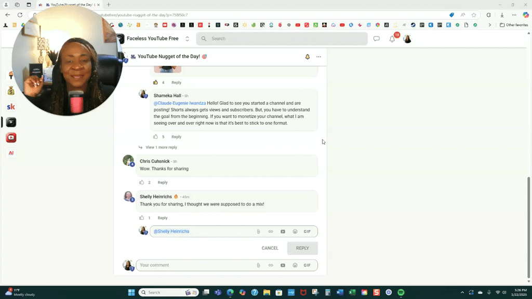Viewport: 532px width, 299px height.
Task: Open the red YouTube community icon in sidebar
Action: point(11,138)
